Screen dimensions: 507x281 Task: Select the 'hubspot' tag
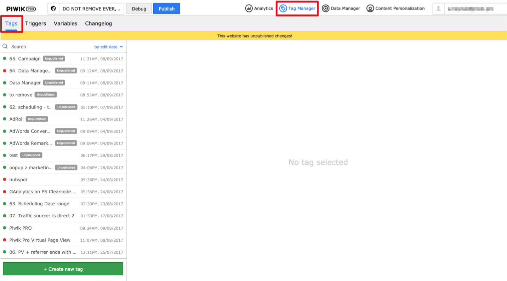[x=63, y=180]
